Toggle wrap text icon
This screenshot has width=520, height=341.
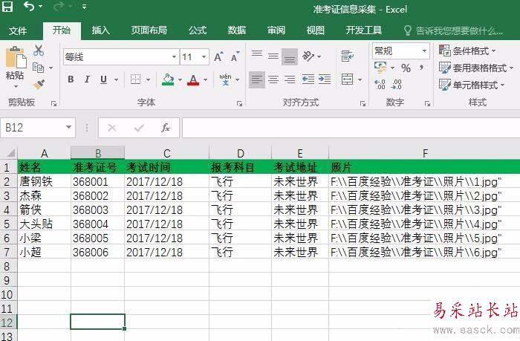click(347, 56)
